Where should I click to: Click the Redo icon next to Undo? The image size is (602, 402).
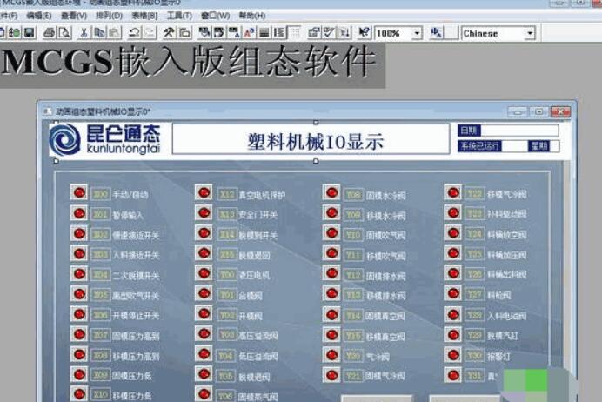coord(150,33)
